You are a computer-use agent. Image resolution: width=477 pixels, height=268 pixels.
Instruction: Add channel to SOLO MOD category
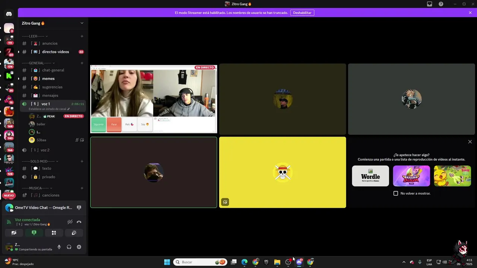click(82, 161)
